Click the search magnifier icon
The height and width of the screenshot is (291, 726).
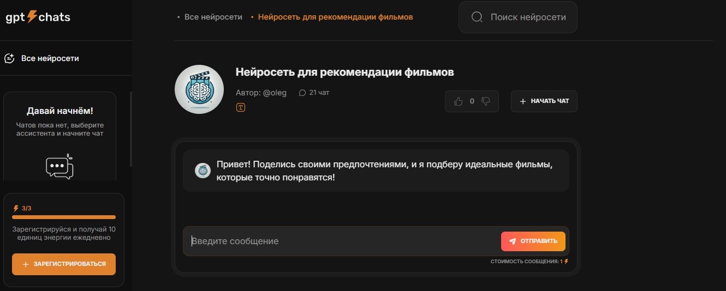point(477,17)
